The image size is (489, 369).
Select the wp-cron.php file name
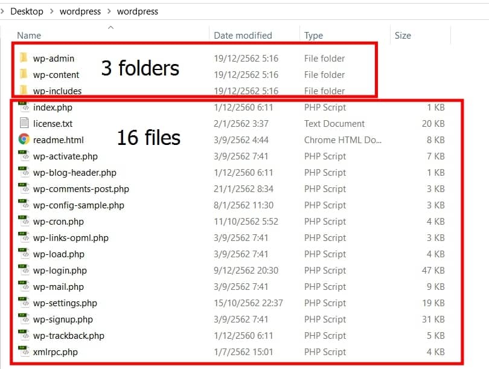point(59,222)
